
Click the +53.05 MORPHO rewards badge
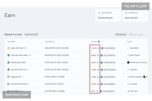pos(108,84)
